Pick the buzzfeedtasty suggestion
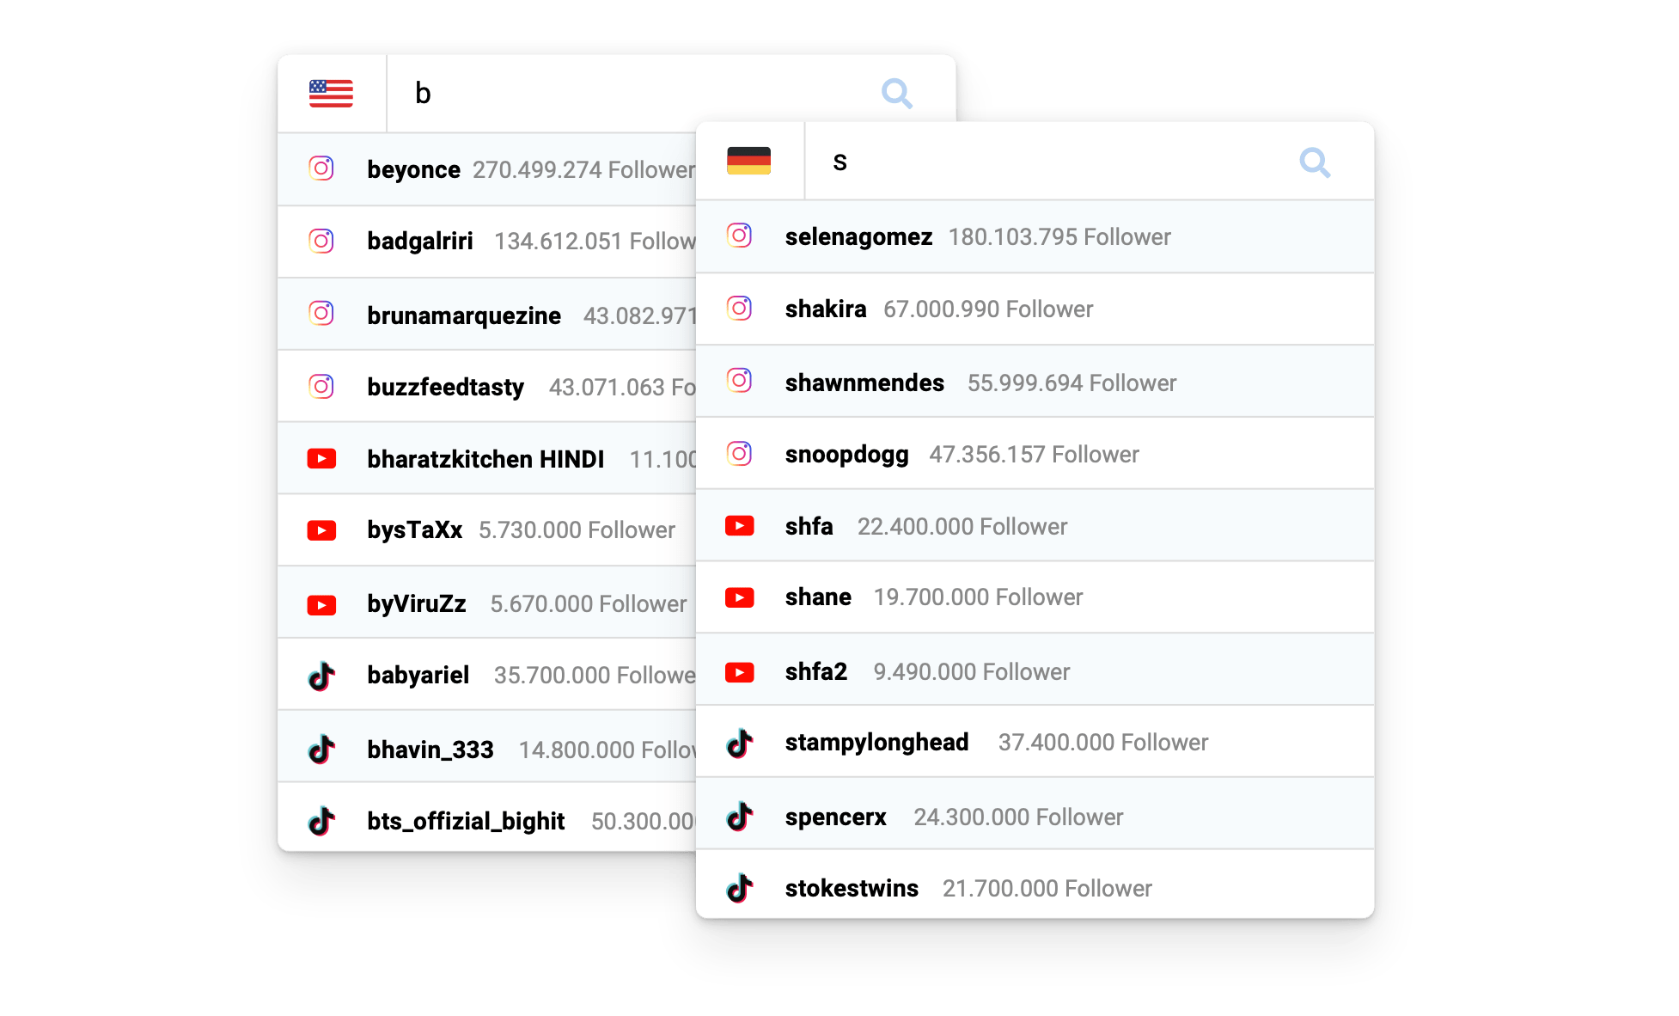The width and height of the screenshot is (1679, 1016). click(x=445, y=388)
